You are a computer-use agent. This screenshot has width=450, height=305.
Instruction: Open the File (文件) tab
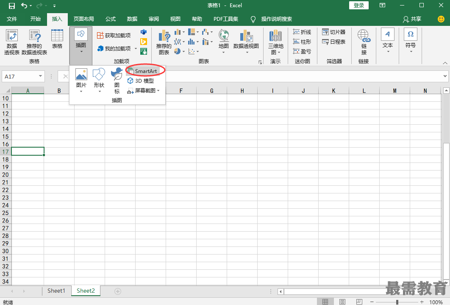[12, 19]
